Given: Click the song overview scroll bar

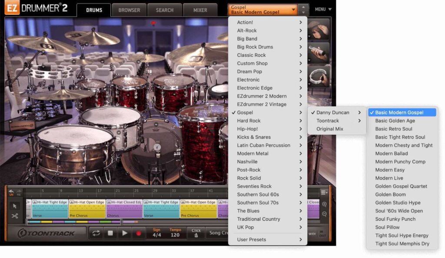Looking at the screenshot, I should pos(74,222).
